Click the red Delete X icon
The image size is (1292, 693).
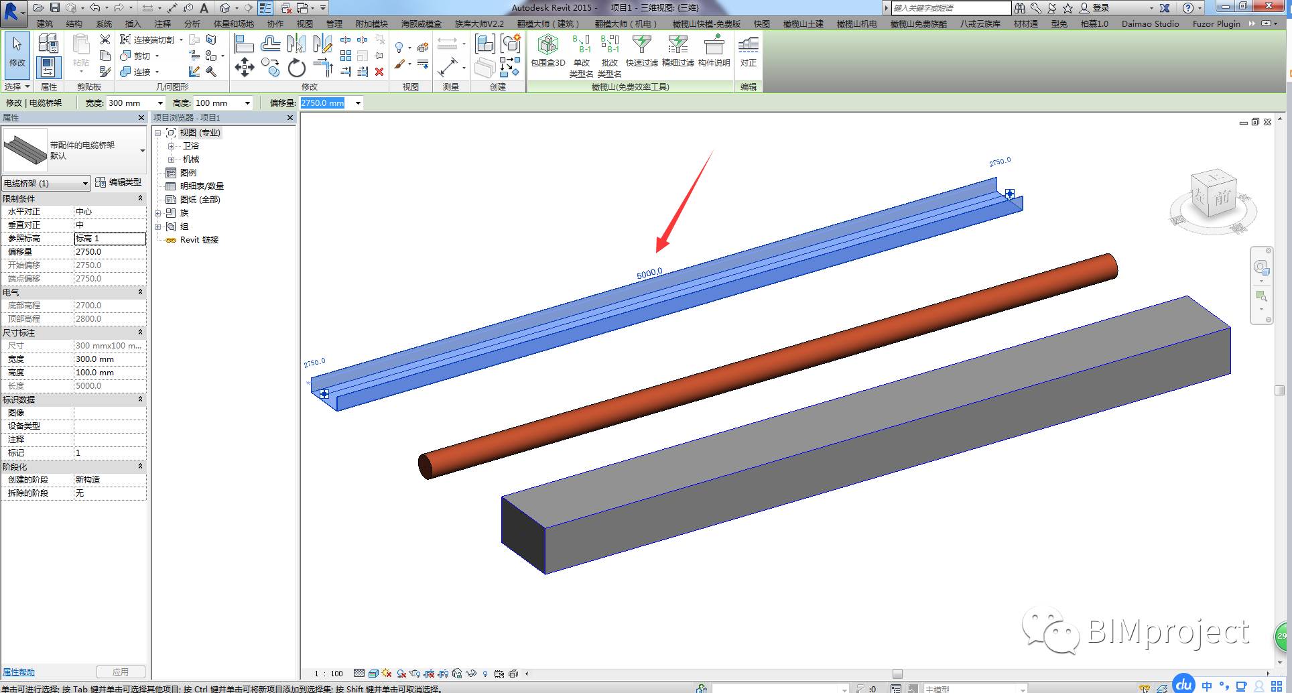pyautogui.click(x=379, y=71)
